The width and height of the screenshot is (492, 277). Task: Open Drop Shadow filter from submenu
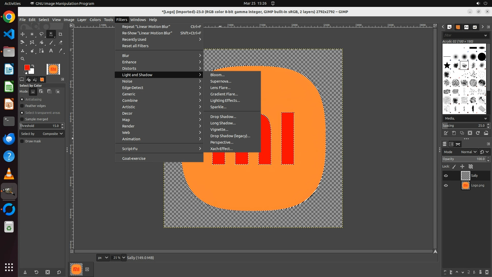223,117
